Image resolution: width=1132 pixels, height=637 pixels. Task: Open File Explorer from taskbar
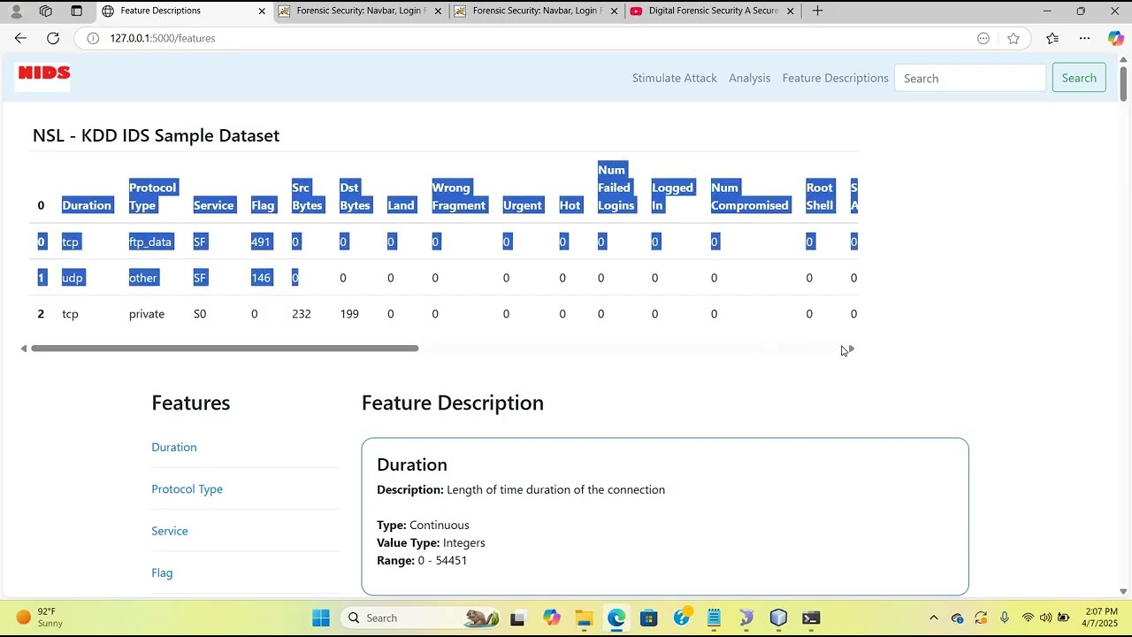584,618
